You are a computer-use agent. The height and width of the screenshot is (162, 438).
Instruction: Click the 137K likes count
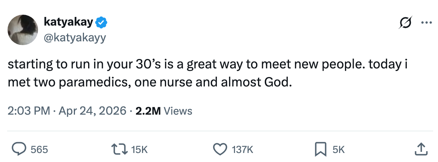pos(242,150)
